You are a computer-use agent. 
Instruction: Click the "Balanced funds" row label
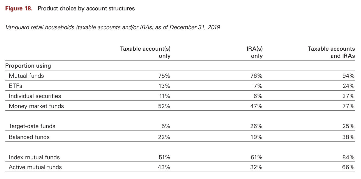click(29, 137)
